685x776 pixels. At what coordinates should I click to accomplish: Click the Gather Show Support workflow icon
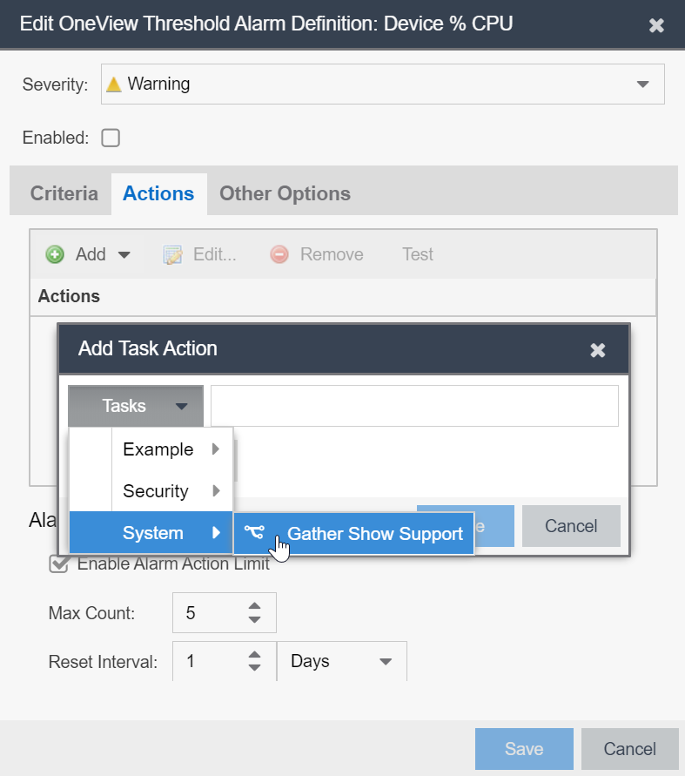pos(253,533)
